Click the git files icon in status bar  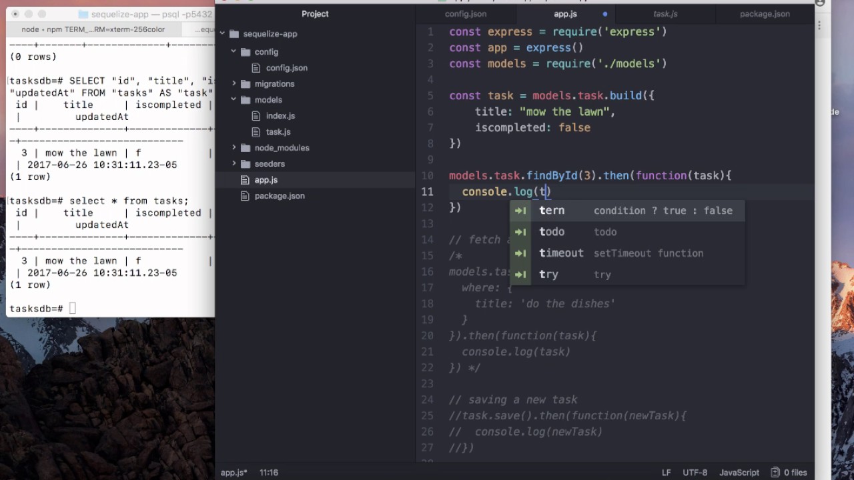point(775,472)
